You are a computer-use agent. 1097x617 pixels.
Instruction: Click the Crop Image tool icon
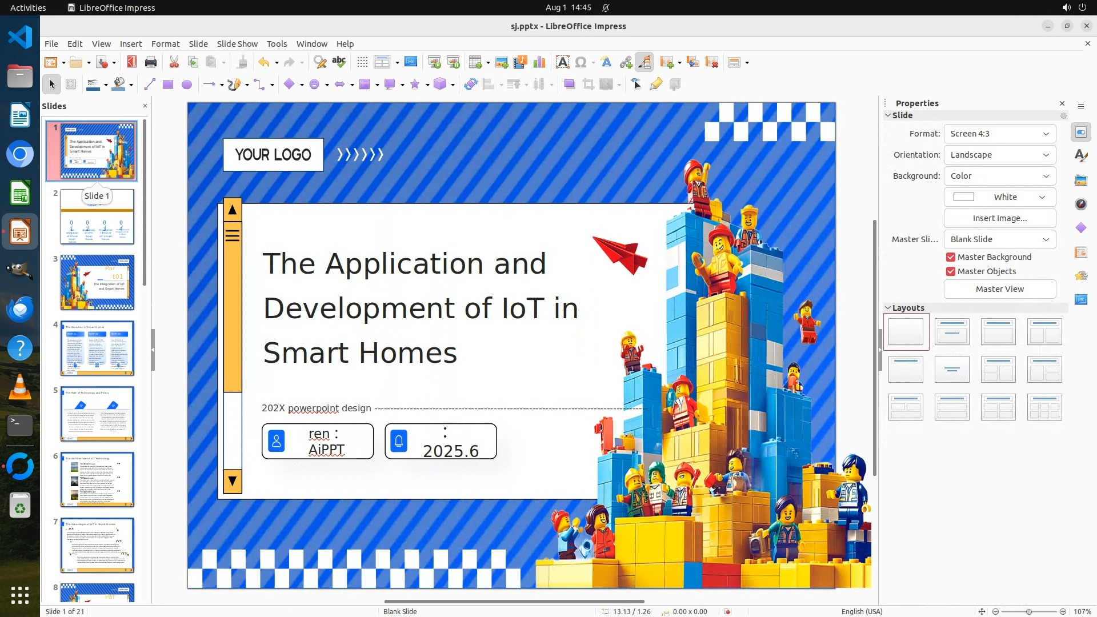point(588,85)
